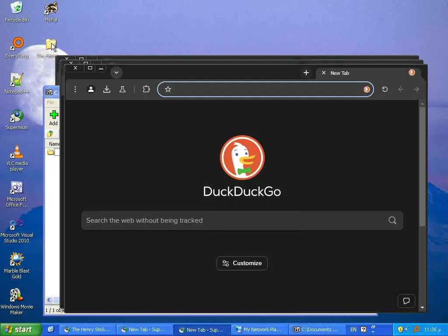Click the DuckDuckGo search field
The height and width of the screenshot is (336, 448).
tap(242, 220)
